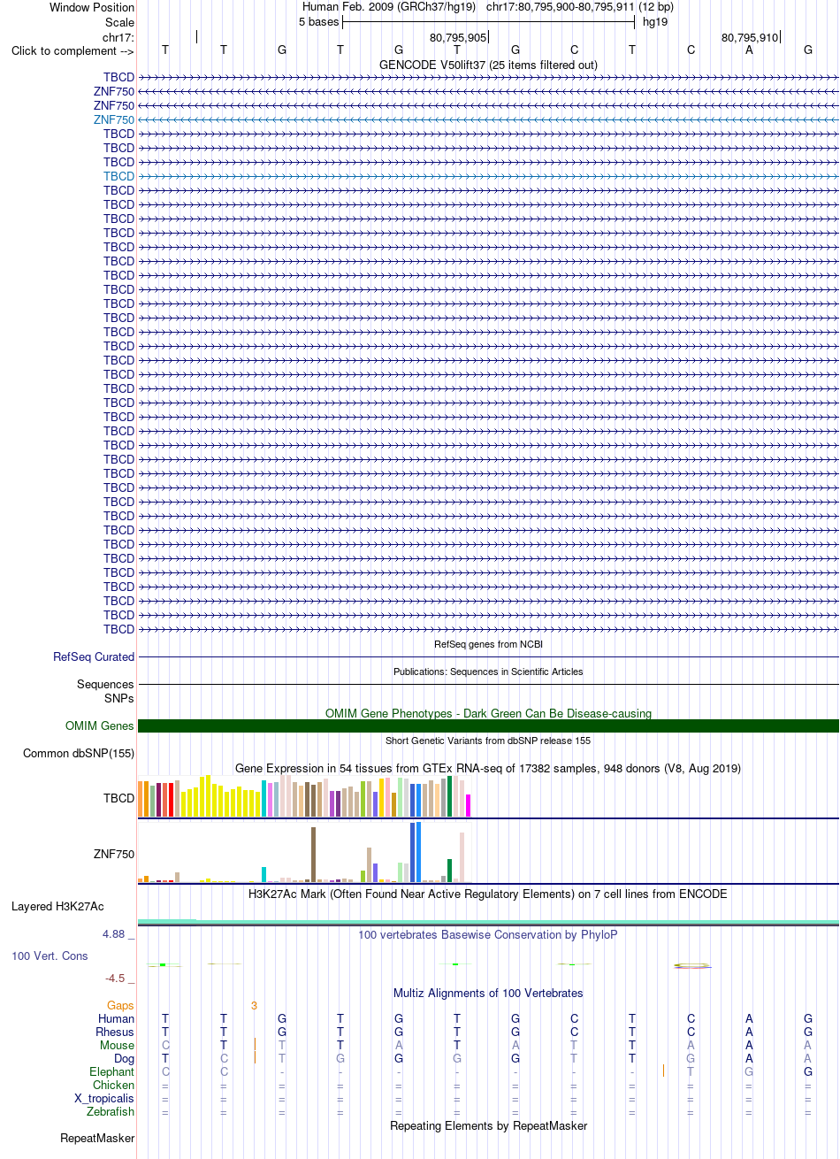The height and width of the screenshot is (1159, 840).
Task: Click the OMIM Genes side label
Action: (100, 726)
